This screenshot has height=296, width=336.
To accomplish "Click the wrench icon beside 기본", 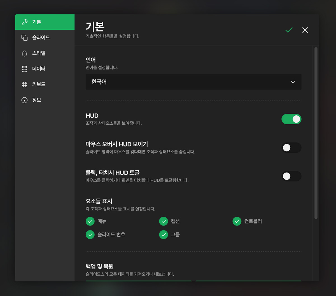I will (25, 22).
